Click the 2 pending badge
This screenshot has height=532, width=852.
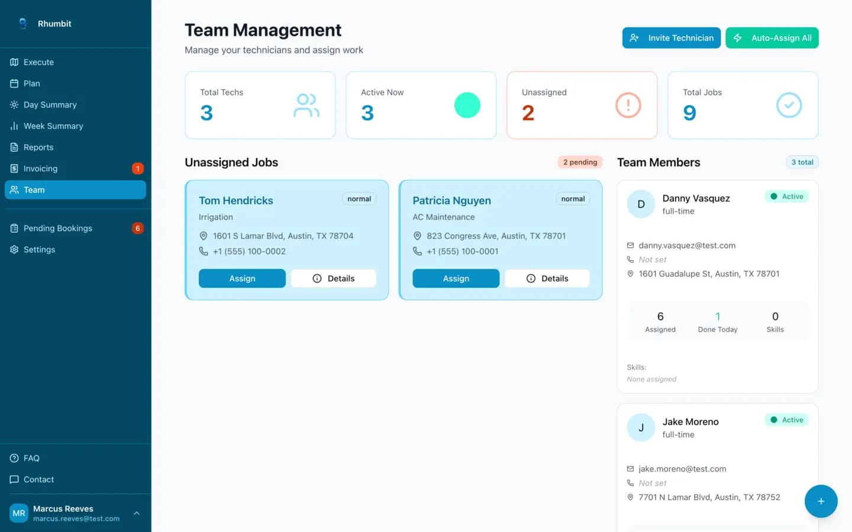pos(579,161)
